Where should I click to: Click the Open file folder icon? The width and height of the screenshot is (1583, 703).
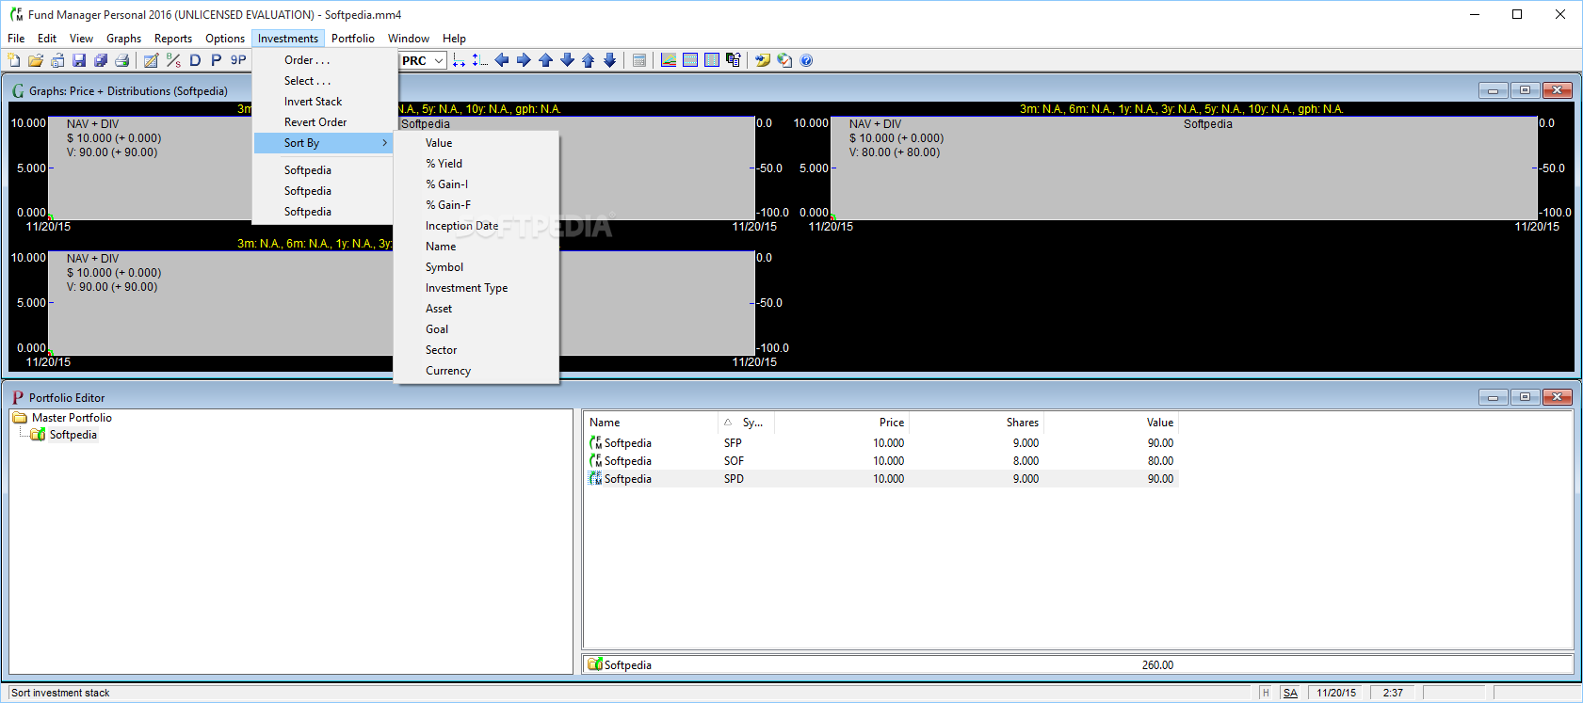click(x=36, y=60)
